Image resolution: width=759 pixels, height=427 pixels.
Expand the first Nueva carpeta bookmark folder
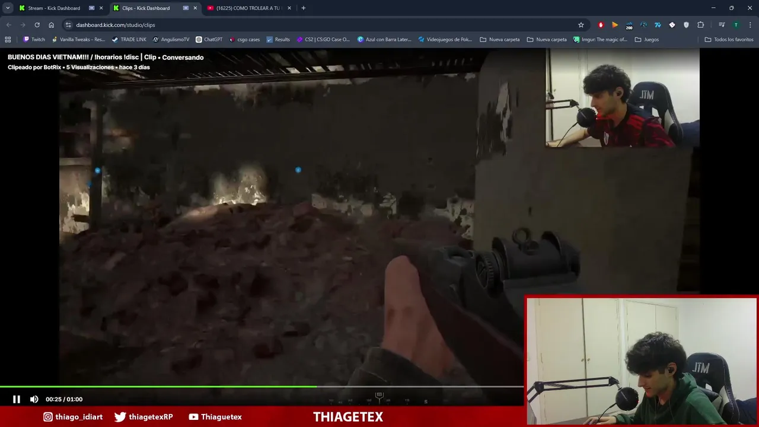(500, 40)
